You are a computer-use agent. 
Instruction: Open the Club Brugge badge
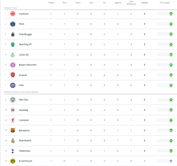pyautogui.click(x=13, y=34)
